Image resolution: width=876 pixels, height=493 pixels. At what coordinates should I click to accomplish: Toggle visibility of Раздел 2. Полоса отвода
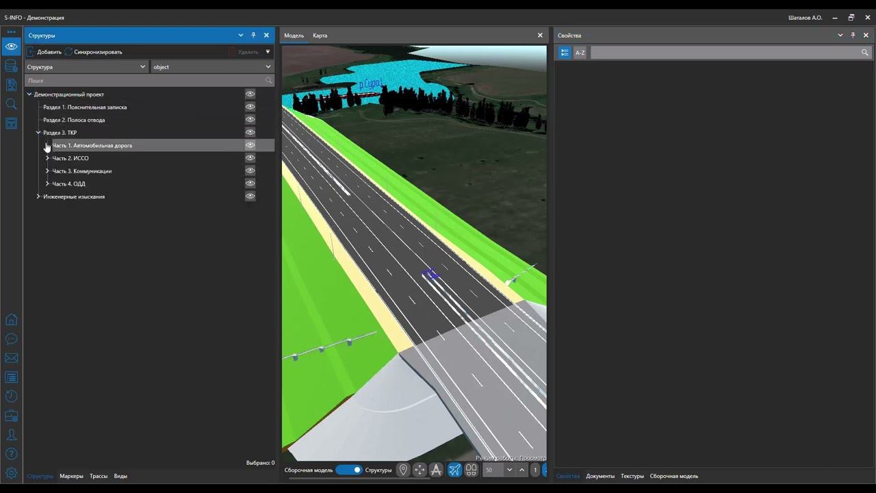click(250, 120)
